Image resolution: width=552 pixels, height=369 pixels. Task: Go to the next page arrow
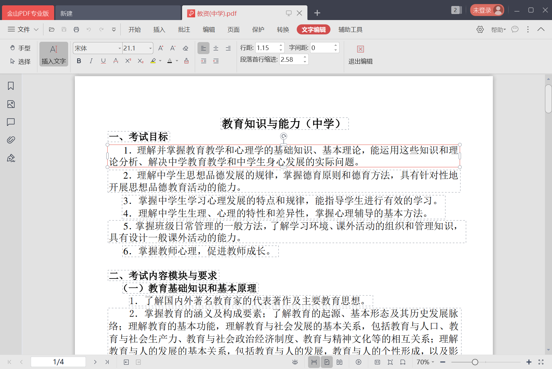point(95,362)
